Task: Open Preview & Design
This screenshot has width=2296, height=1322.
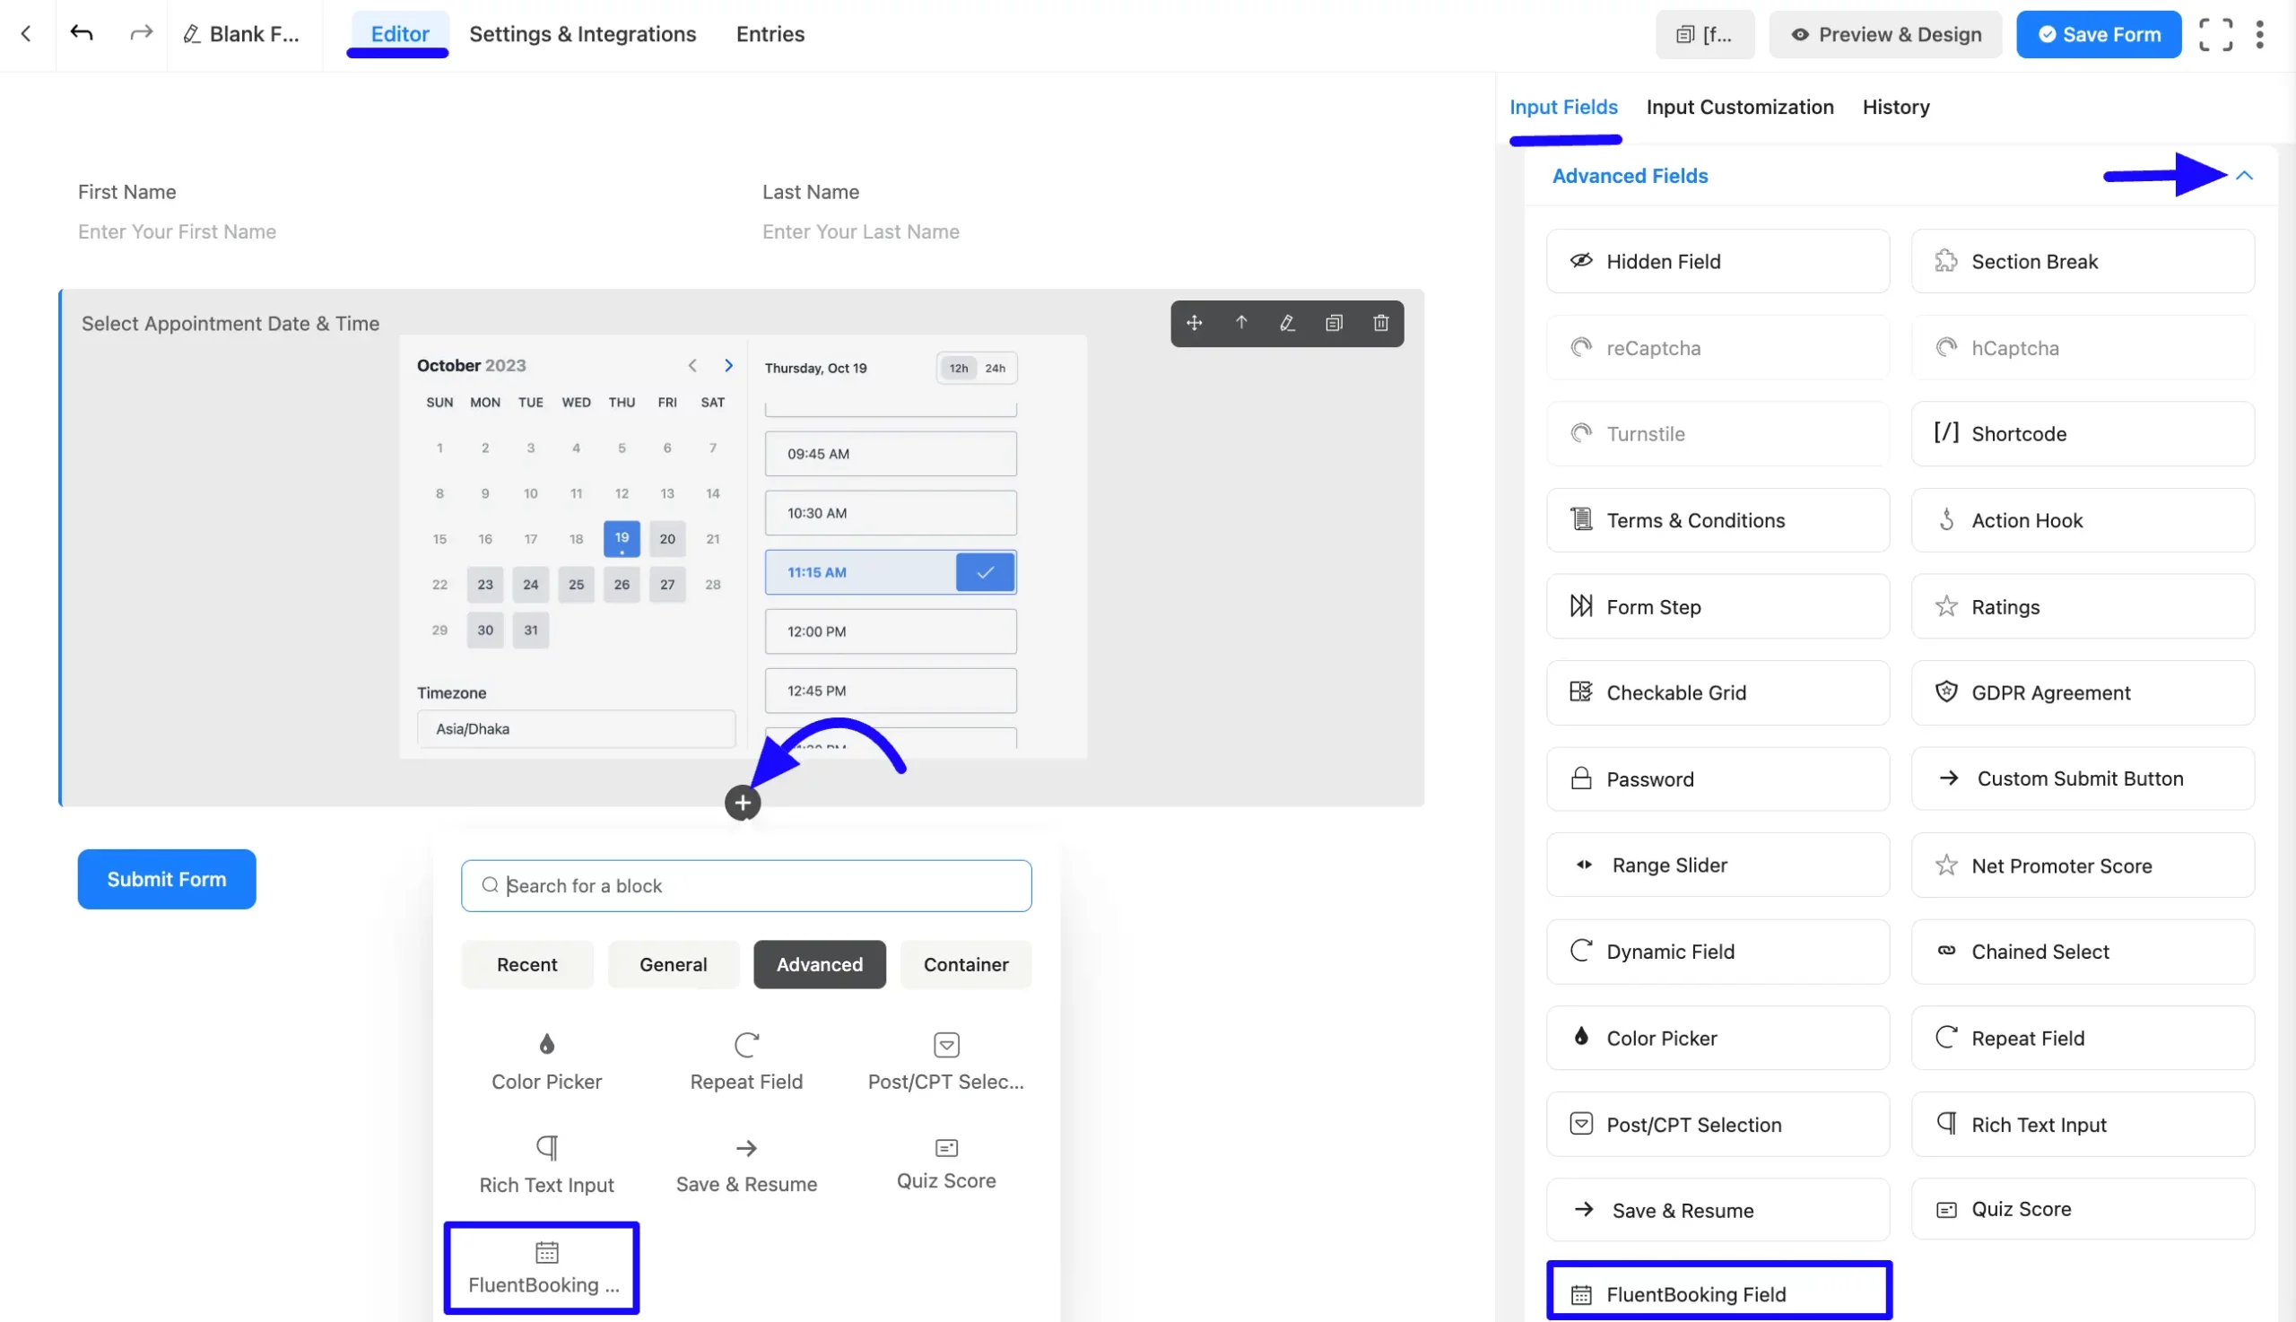Action: pos(1884,34)
